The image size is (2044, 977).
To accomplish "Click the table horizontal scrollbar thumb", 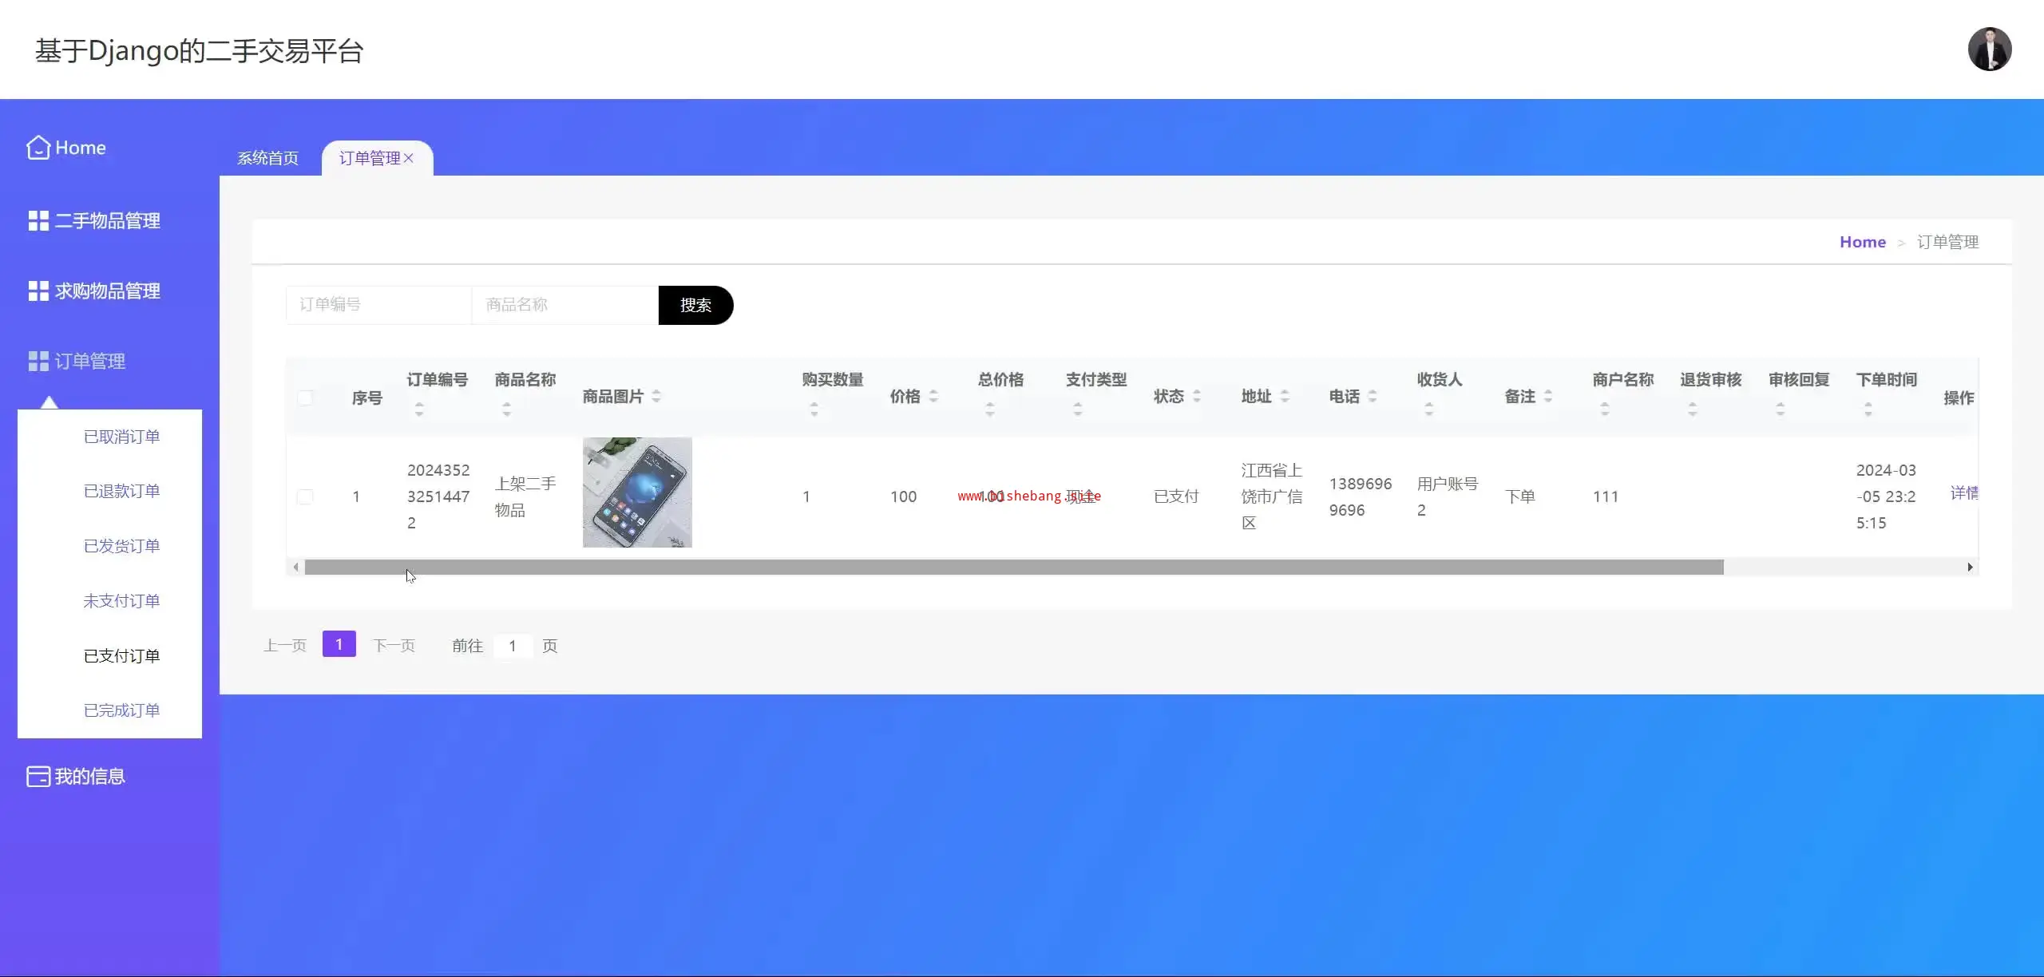I will point(1014,567).
